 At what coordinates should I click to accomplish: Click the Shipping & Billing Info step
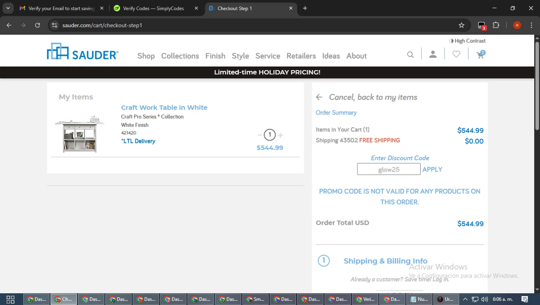click(386, 261)
